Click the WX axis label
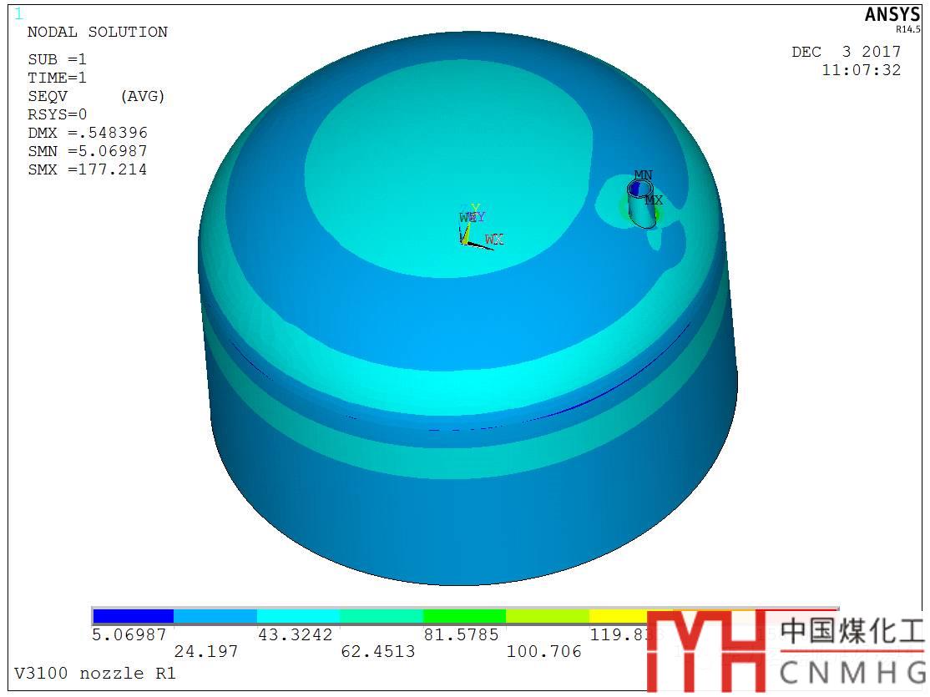Image resolution: width=930 pixels, height=697 pixels. 494,240
